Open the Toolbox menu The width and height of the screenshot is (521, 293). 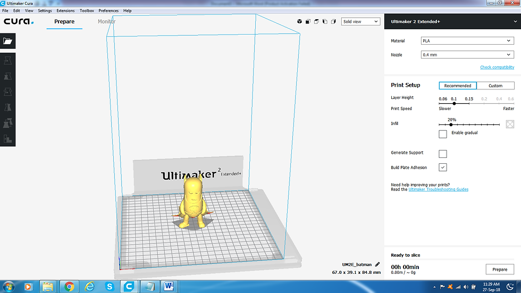coord(87,11)
